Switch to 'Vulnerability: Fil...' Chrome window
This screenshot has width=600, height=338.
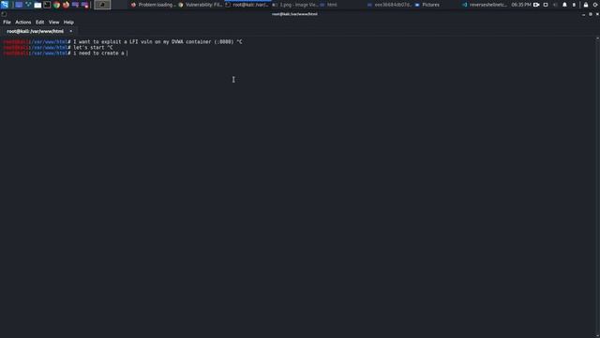(200, 5)
